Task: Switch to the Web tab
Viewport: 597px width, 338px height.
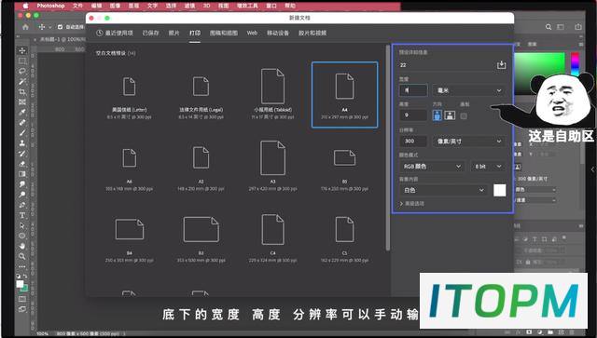Action: click(x=252, y=34)
